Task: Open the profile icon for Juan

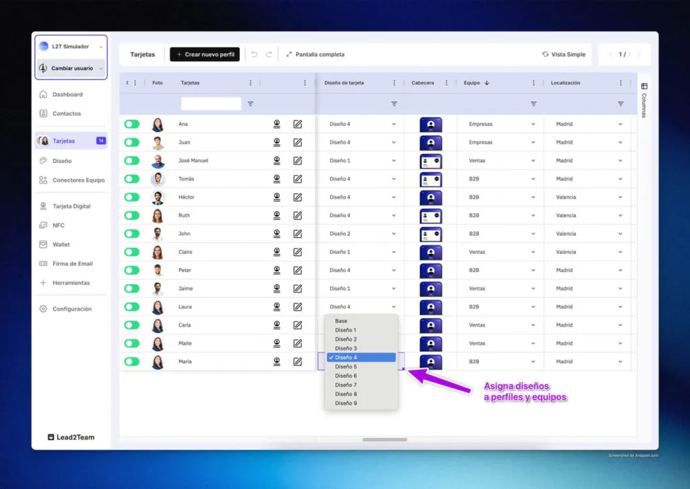Action: tap(276, 142)
